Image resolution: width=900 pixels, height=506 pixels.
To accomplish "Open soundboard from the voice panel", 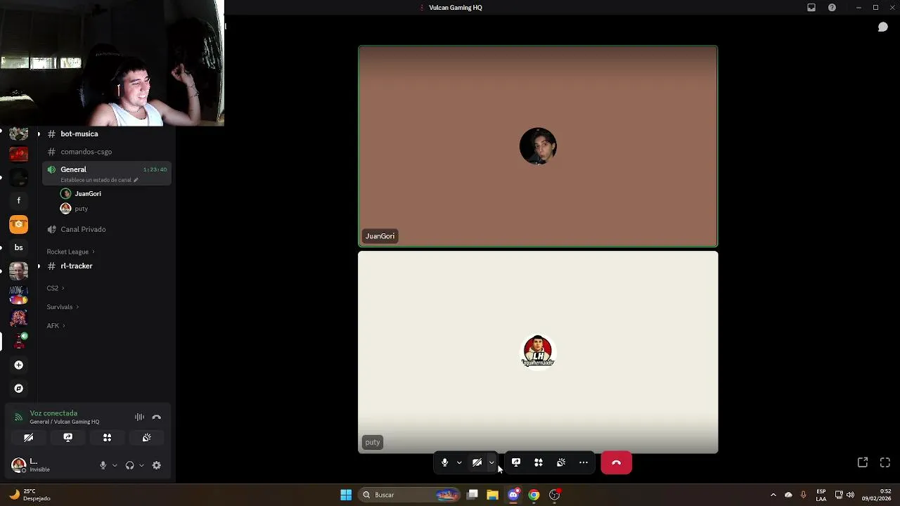I will point(146,437).
